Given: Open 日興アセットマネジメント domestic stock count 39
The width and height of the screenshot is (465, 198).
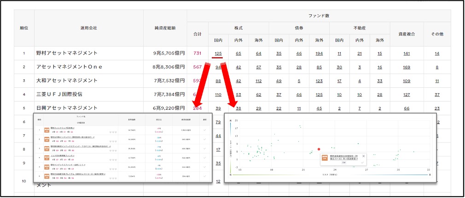Looking at the screenshot, I should coord(218,108).
